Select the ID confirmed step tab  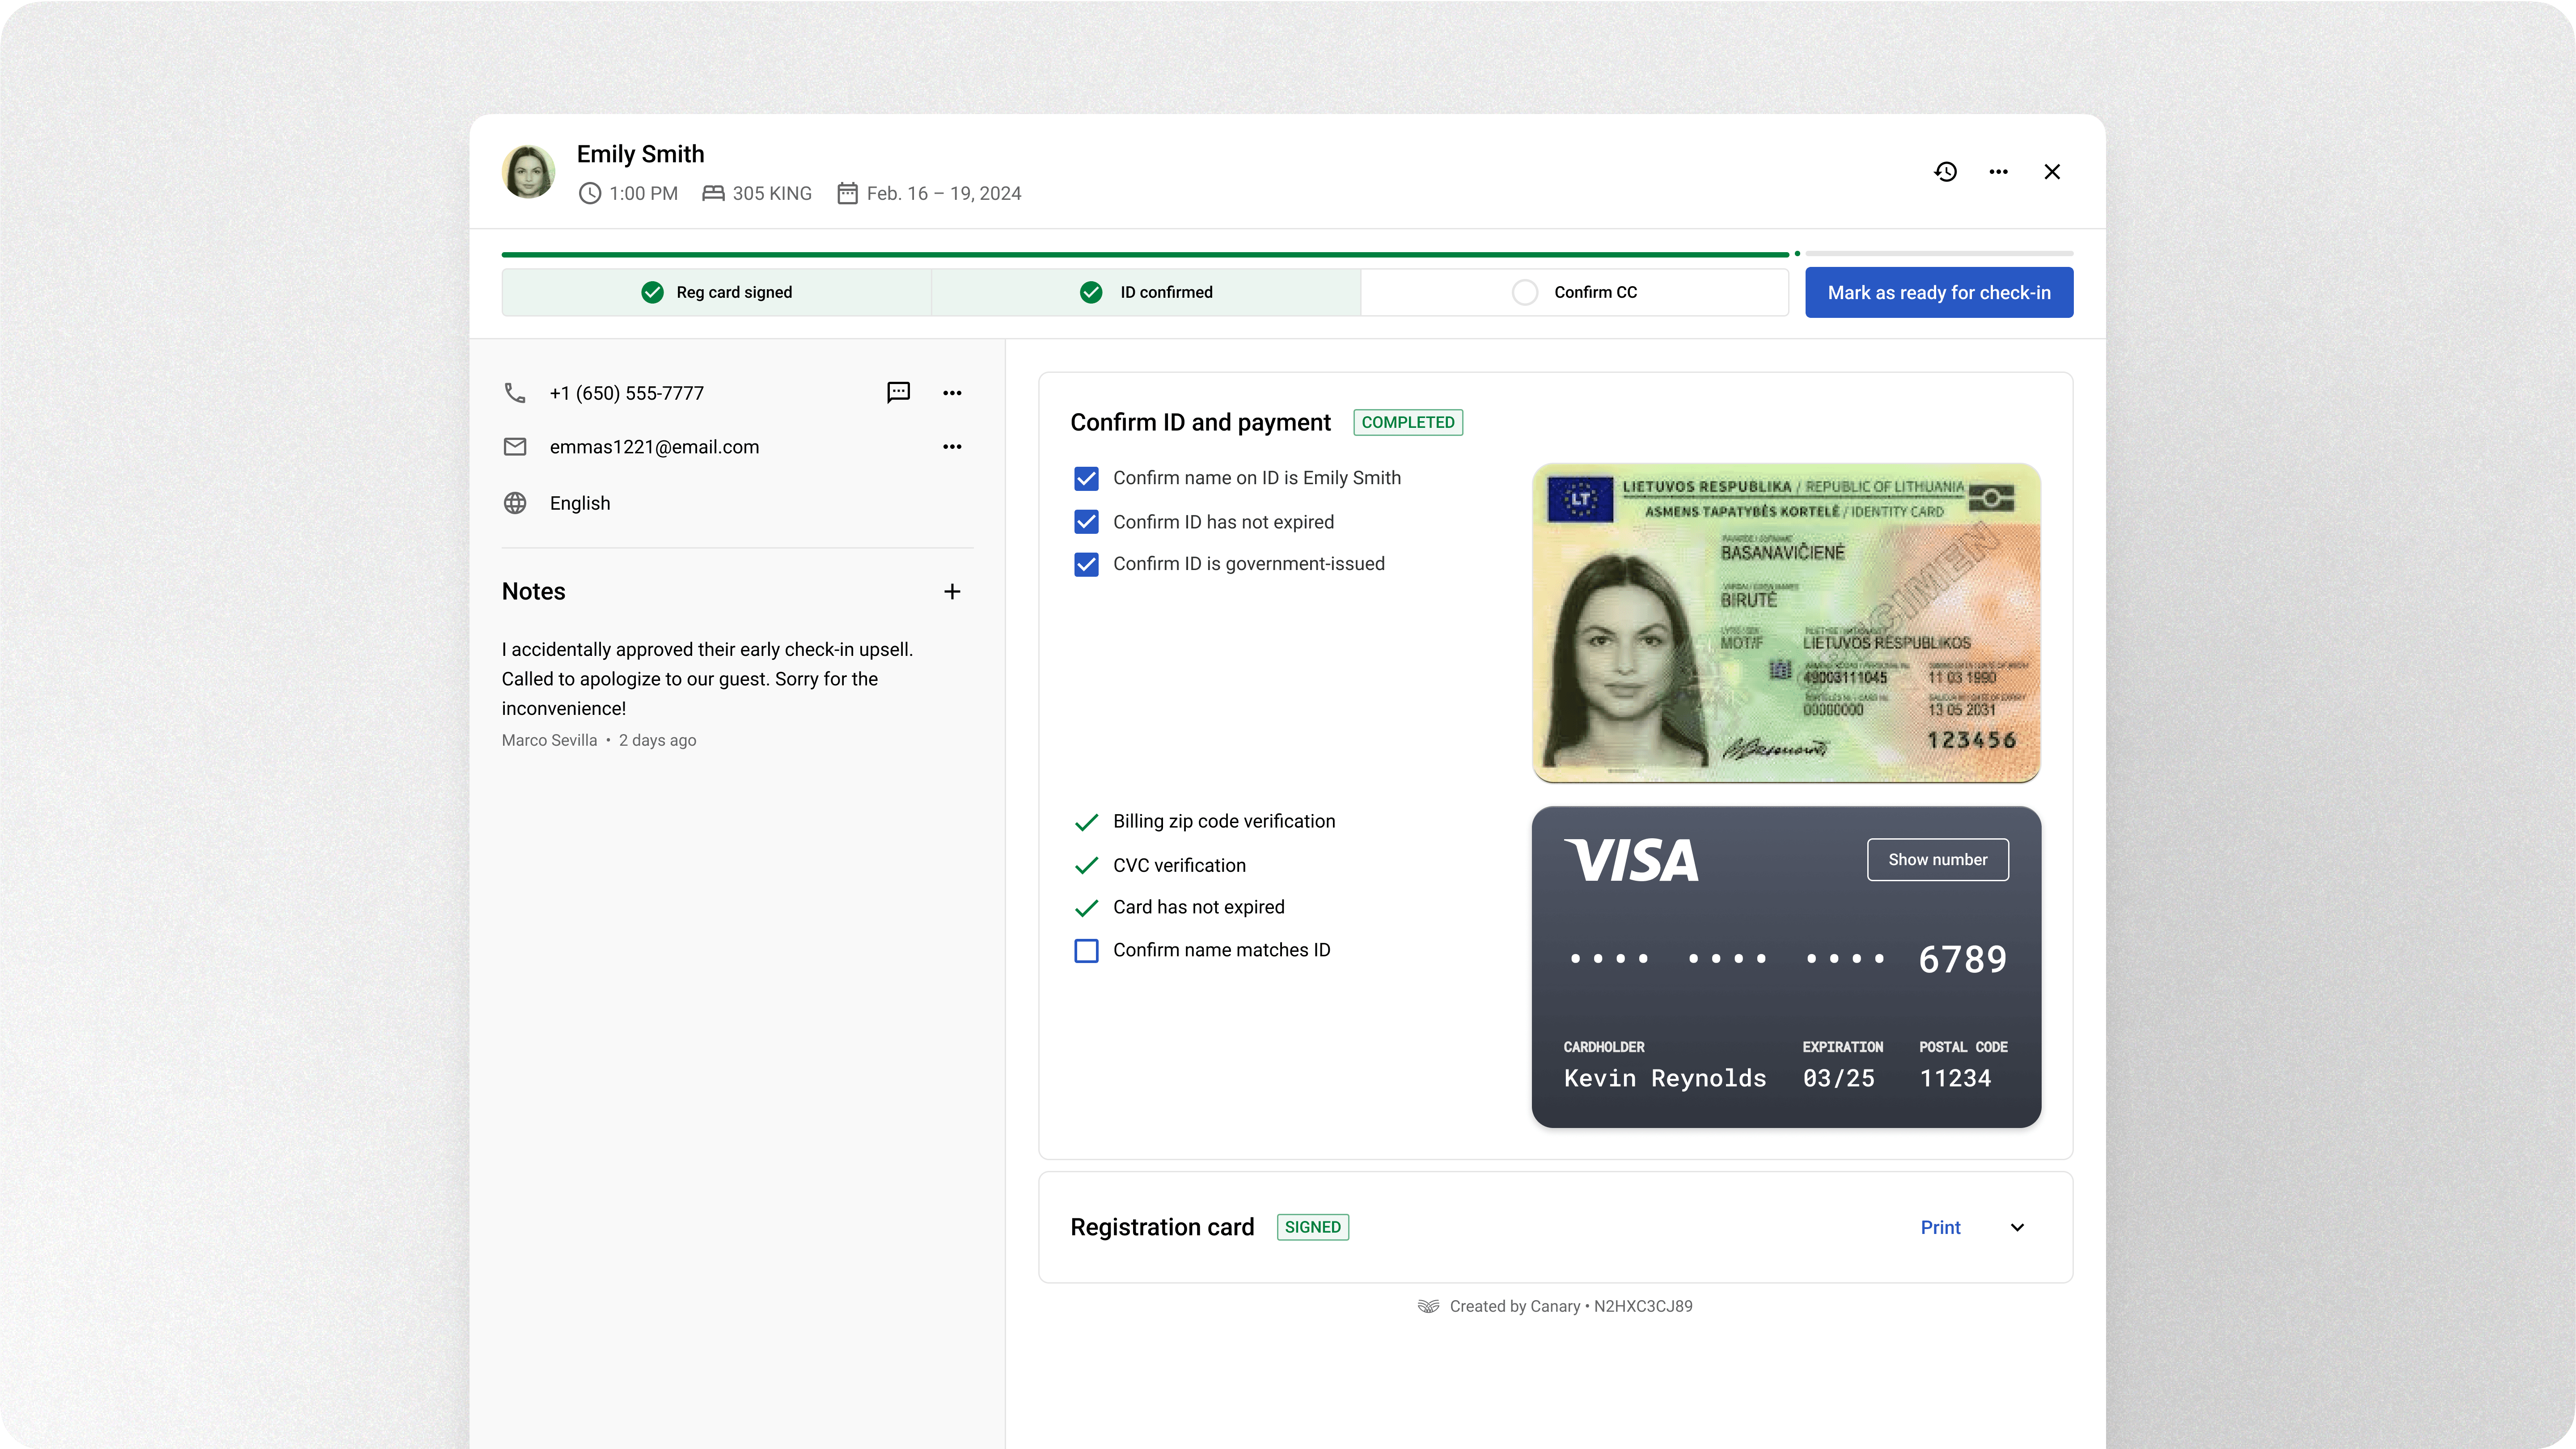pos(1146,292)
